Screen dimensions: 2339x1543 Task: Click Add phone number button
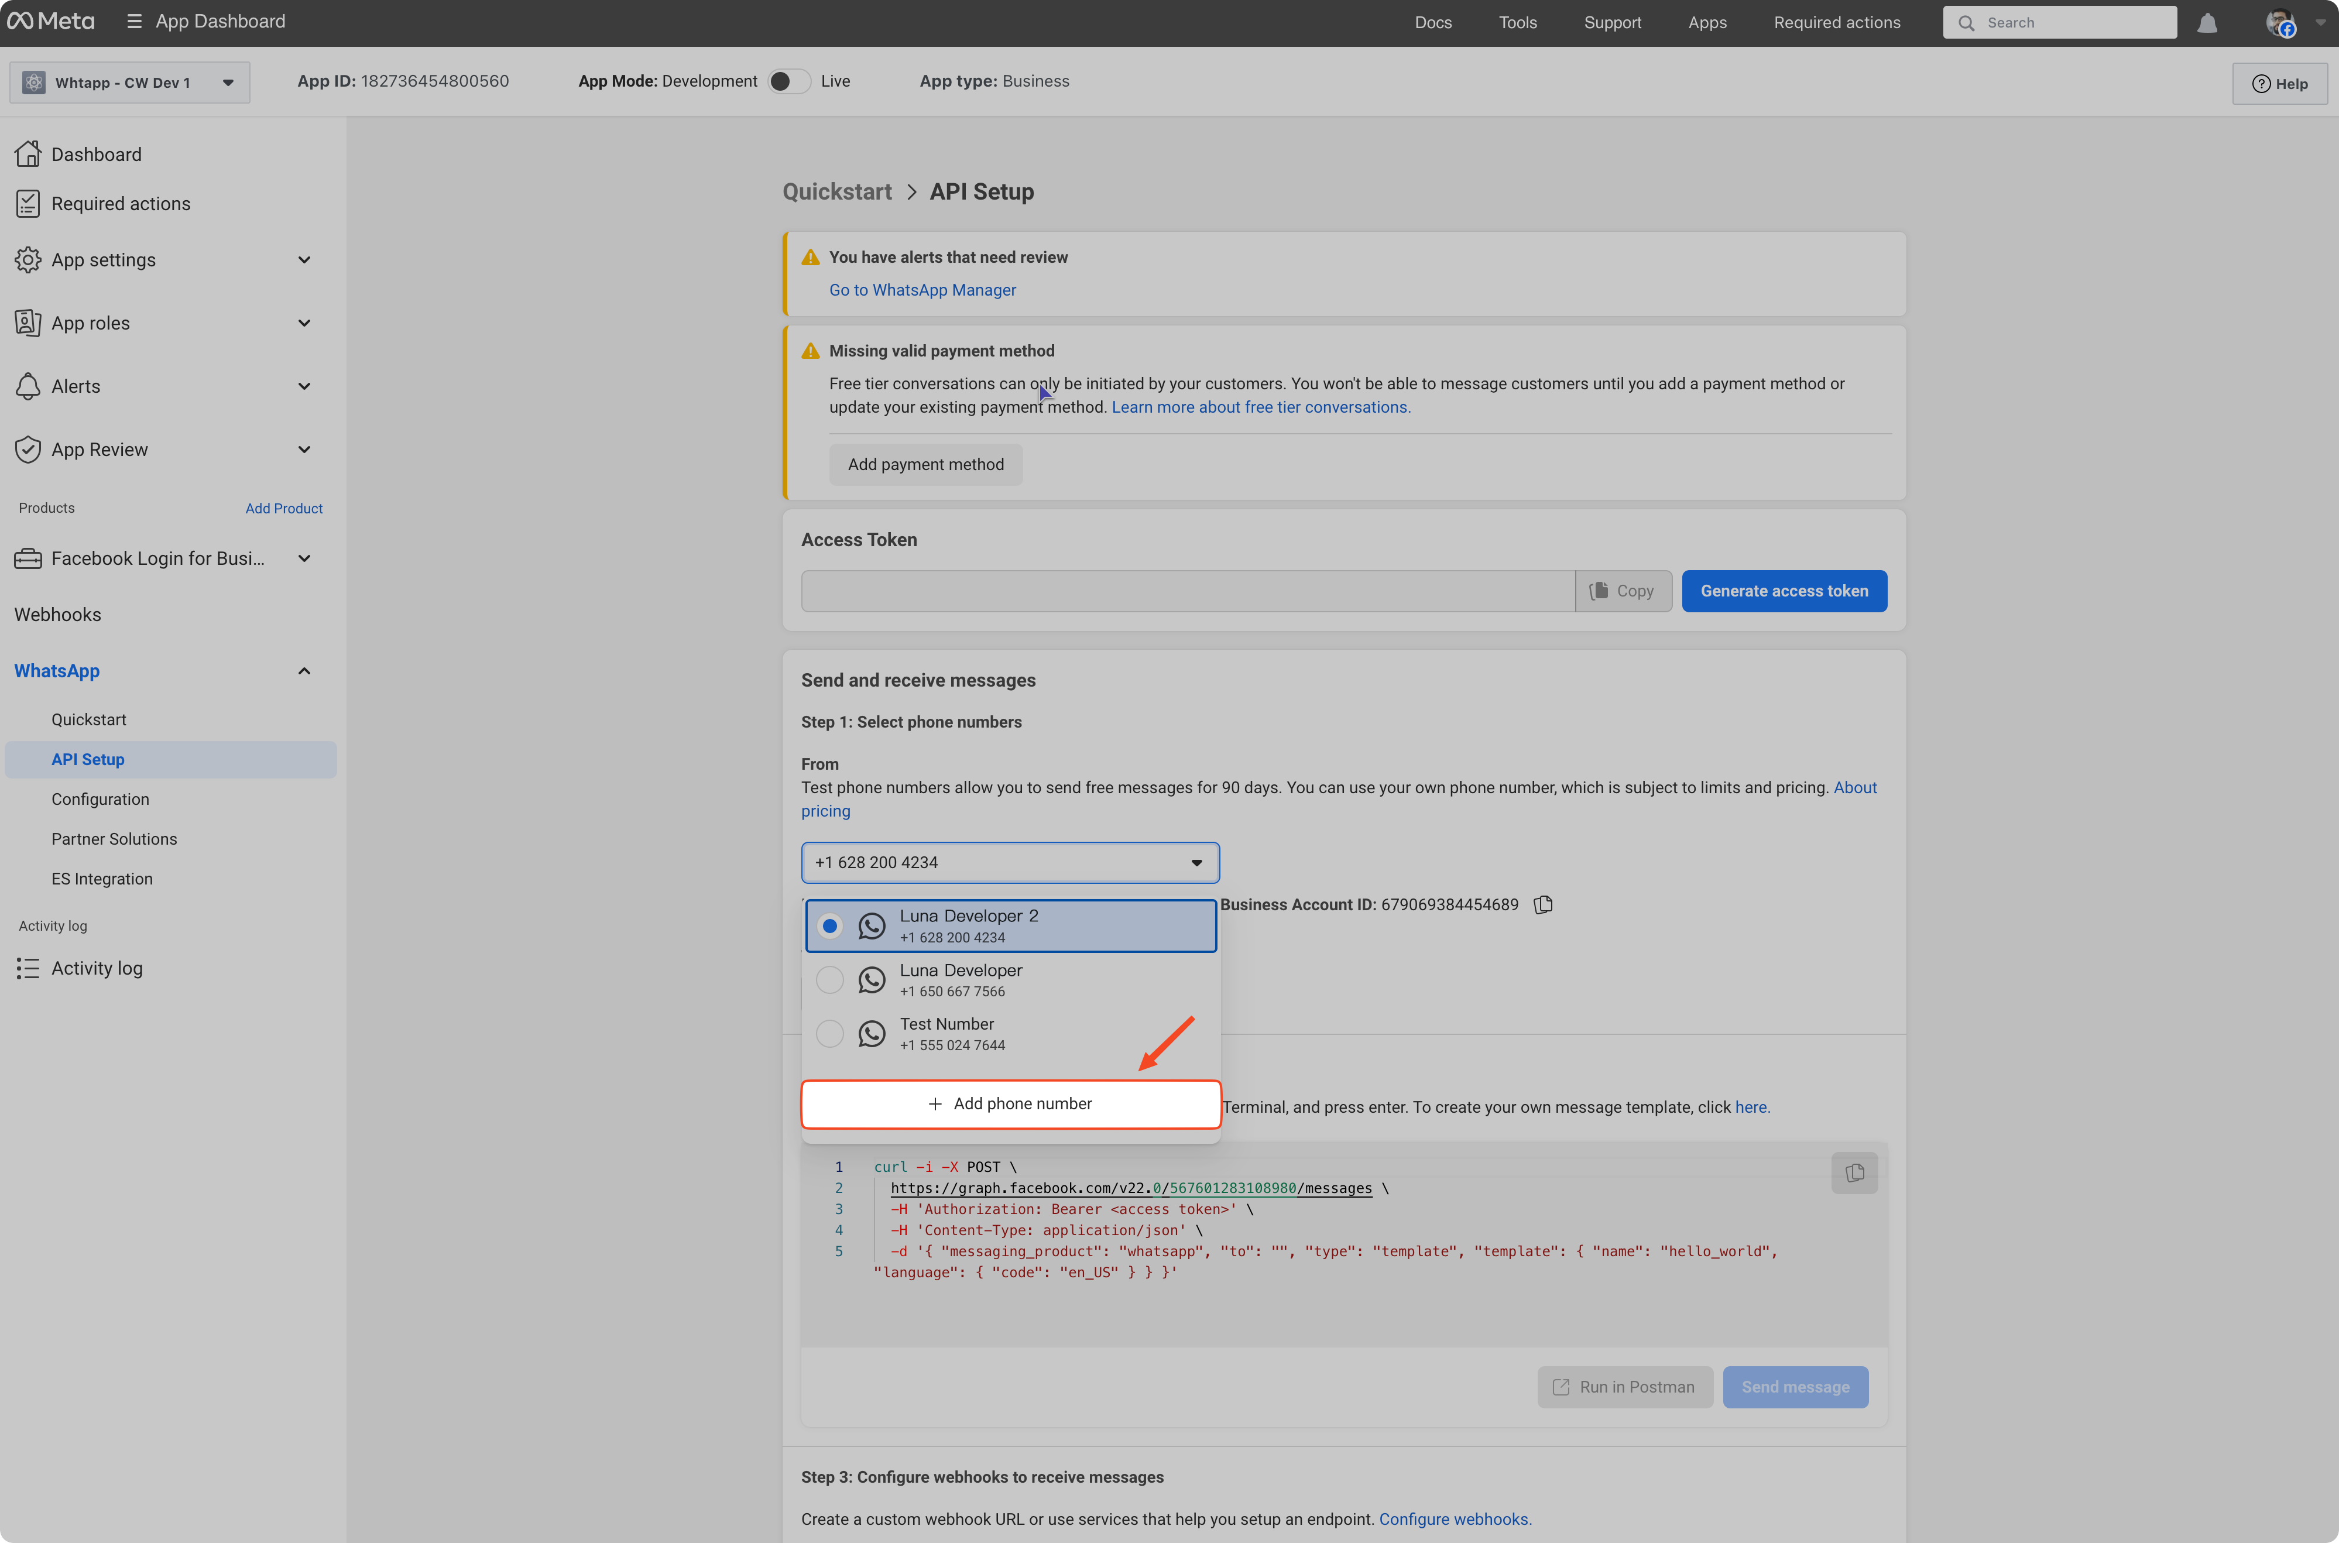(x=1011, y=1104)
